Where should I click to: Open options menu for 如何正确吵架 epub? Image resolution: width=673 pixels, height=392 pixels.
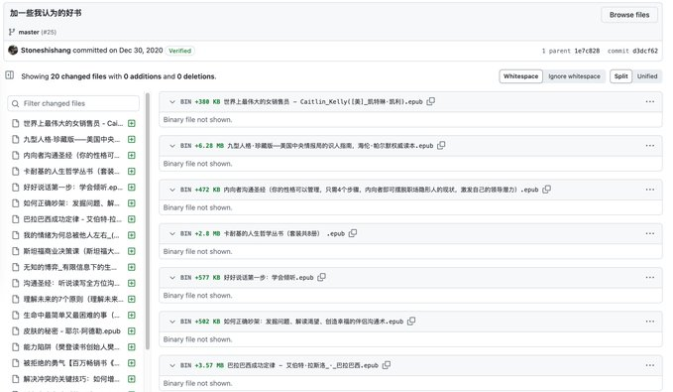click(x=650, y=322)
